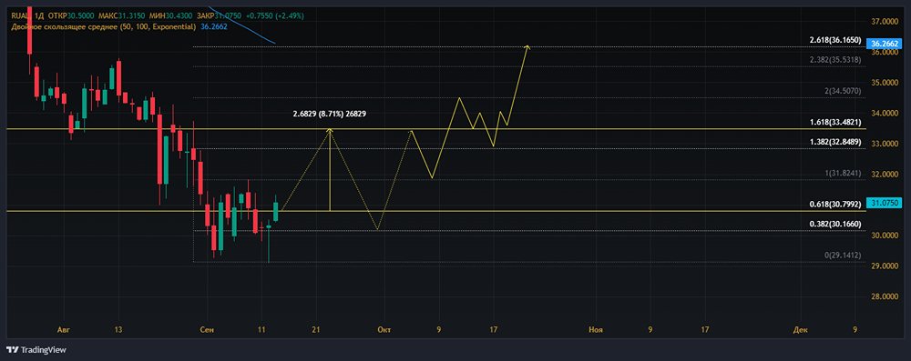The width and height of the screenshot is (911, 361).
Task: Click the Авг label on time axis
Action: tap(63, 330)
